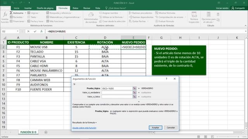Open Opciones para el cálculo
Screen dimensions: 248x139
(208, 17)
